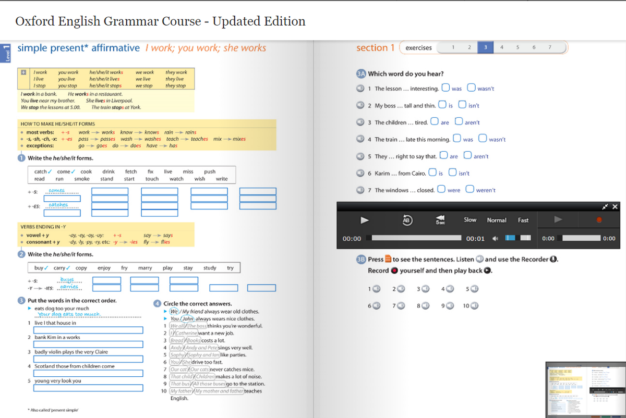Viewport: 626px width, 418px height.
Task: Set playback speed to Fast
Action: pyautogui.click(x=523, y=220)
